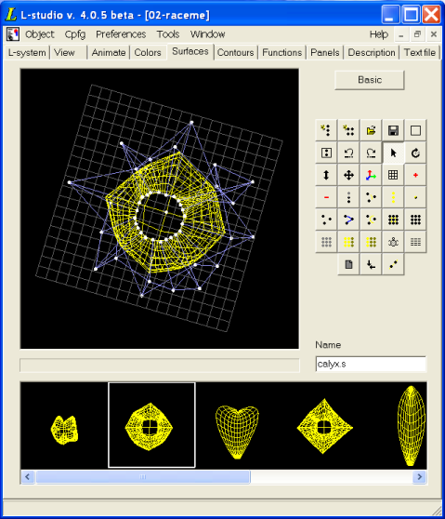Switch to the Colors tab
This screenshot has height=519, width=445.
coord(148,53)
